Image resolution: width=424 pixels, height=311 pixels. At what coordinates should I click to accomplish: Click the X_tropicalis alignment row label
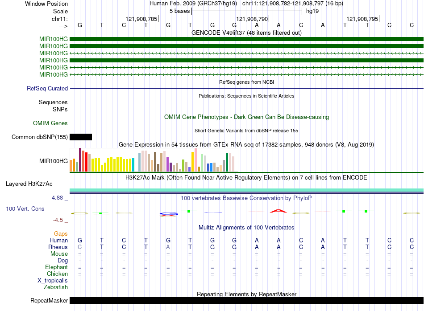(x=53, y=281)
